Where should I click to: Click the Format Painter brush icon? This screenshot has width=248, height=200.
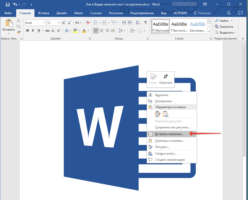[x=18, y=32]
